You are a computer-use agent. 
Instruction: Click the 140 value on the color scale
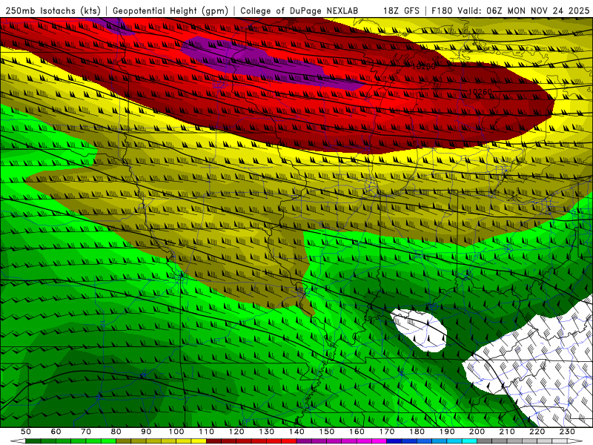[x=297, y=432]
